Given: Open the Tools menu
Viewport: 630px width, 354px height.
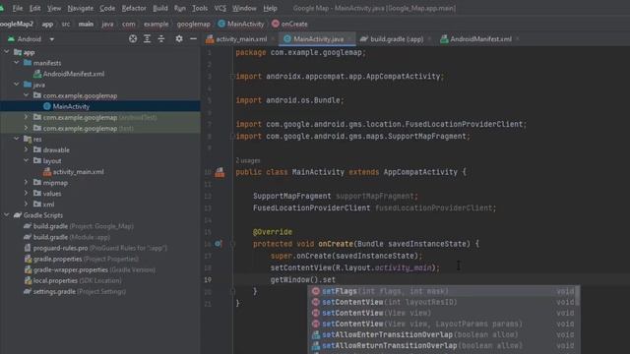Looking at the screenshot, I should [x=200, y=8].
